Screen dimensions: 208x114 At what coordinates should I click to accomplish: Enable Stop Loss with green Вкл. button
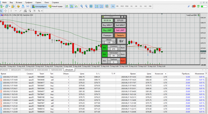pyautogui.click(x=105, y=48)
